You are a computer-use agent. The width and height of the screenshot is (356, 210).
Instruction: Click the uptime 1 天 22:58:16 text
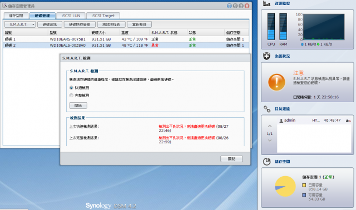pyautogui.click(x=326, y=97)
